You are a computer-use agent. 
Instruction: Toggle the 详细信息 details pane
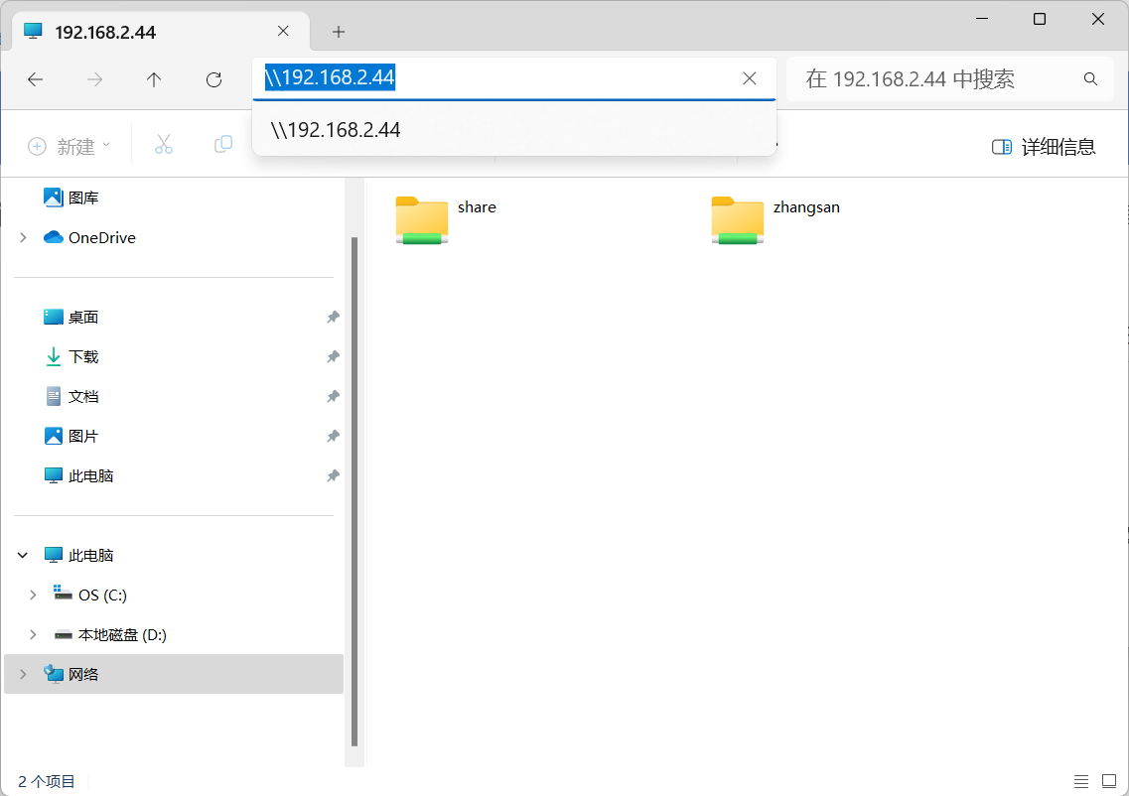[x=1044, y=147]
